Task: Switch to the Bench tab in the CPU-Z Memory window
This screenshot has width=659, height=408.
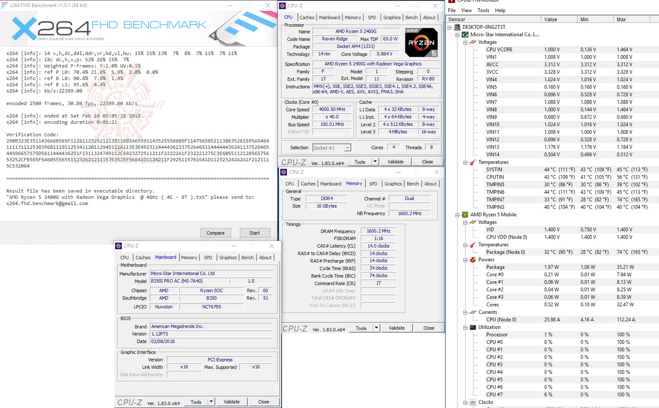Action: [x=413, y=184]
